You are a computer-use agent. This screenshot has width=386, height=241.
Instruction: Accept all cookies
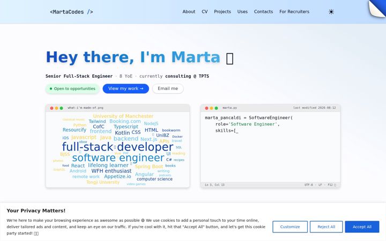point(362,227)
